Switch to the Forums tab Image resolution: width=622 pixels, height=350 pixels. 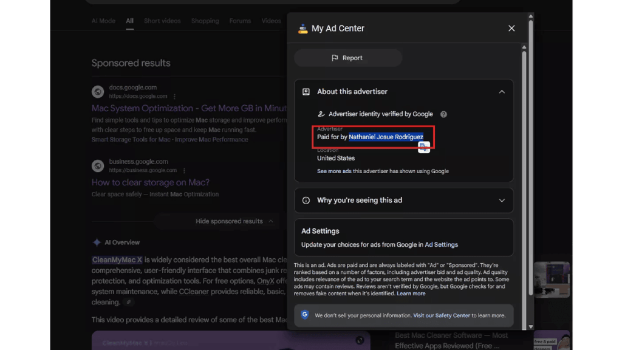(x=240, y=21)
